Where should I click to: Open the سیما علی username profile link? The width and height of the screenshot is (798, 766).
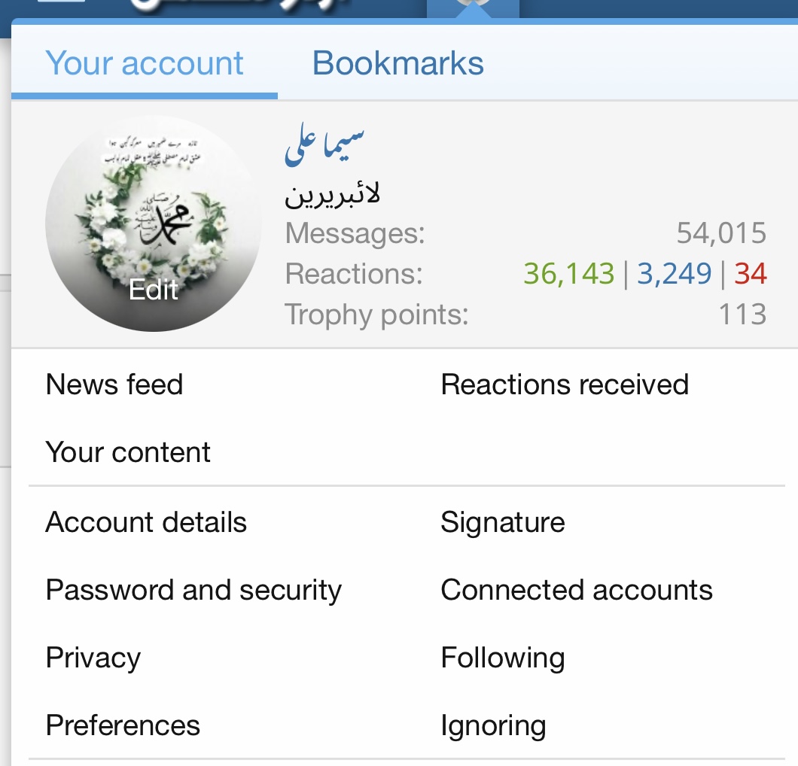[324, 145]
